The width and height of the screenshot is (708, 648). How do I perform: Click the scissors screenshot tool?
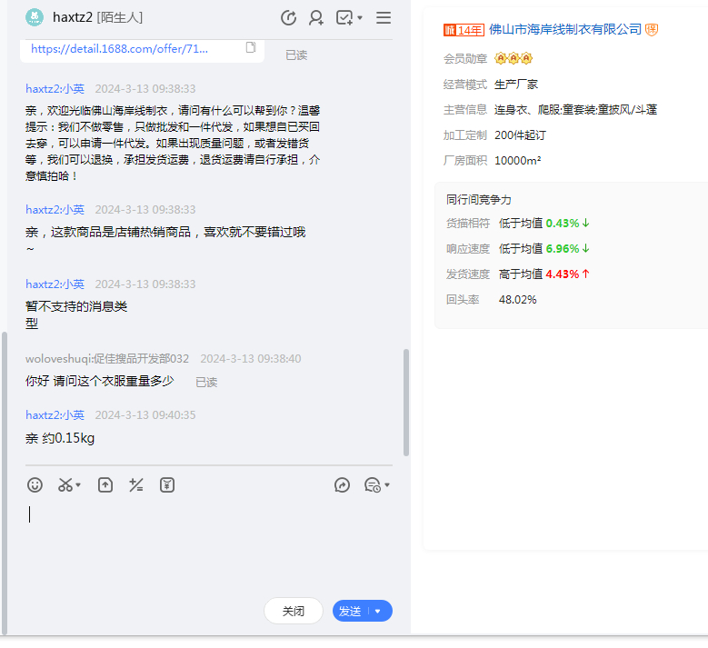pyautogui.click(x=65, y=485)
